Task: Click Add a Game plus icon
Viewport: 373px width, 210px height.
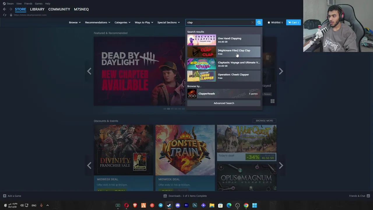Action: point(4,196)
